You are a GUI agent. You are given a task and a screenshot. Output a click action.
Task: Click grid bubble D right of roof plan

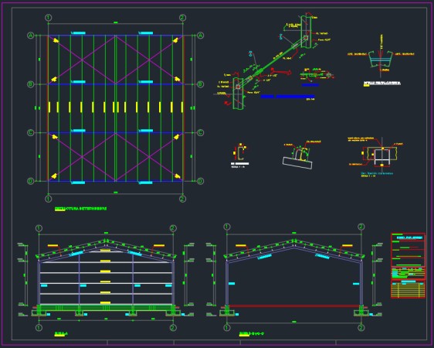pos(200,181)
